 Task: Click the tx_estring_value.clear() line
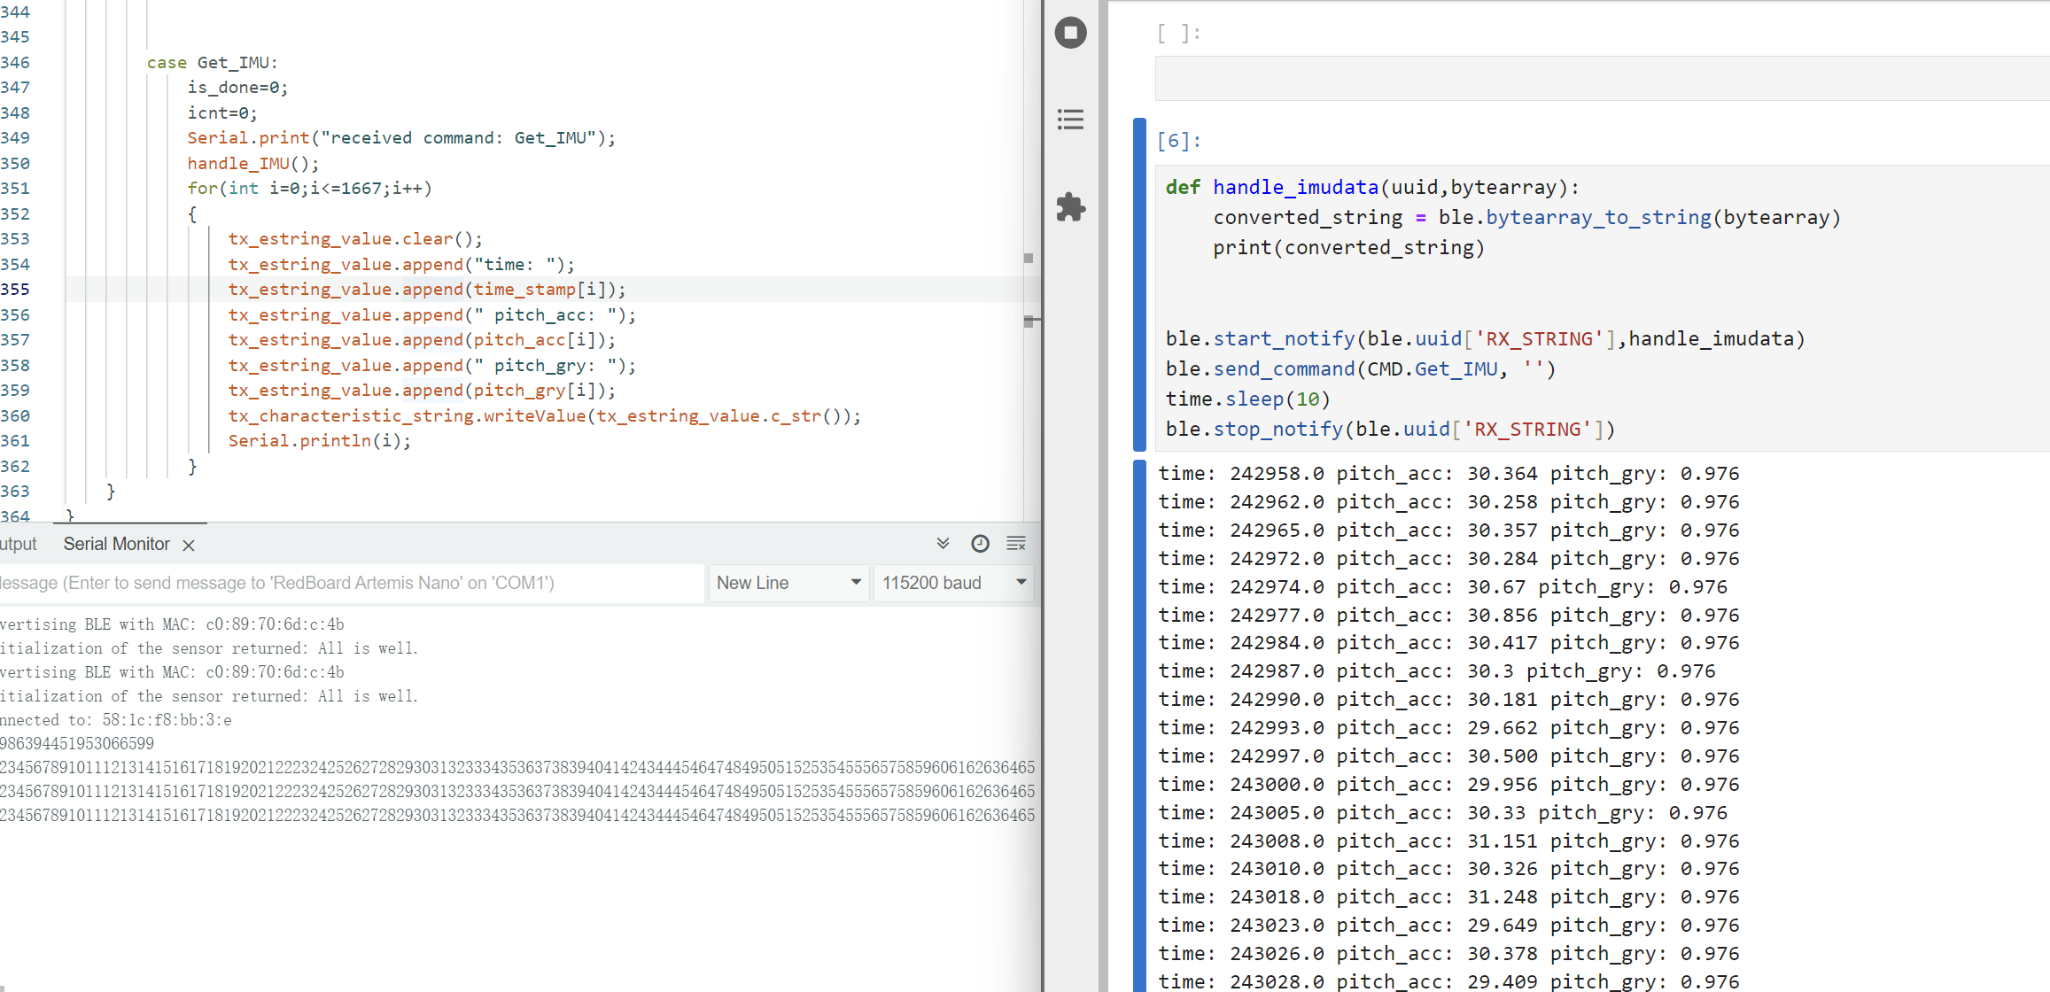coord(355,239)
